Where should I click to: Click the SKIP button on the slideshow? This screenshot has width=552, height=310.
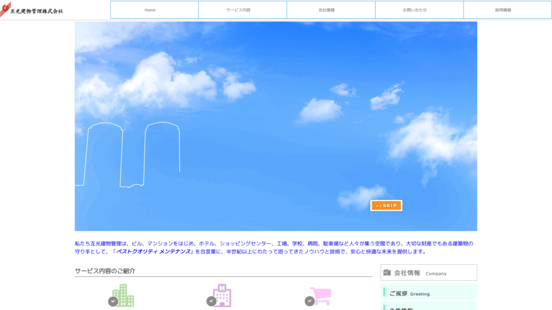tap(386, 205)
